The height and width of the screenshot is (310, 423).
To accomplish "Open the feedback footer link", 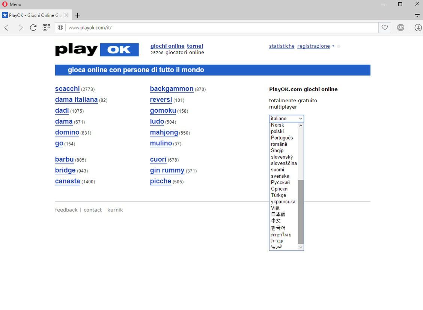I will tap(66, 210).
